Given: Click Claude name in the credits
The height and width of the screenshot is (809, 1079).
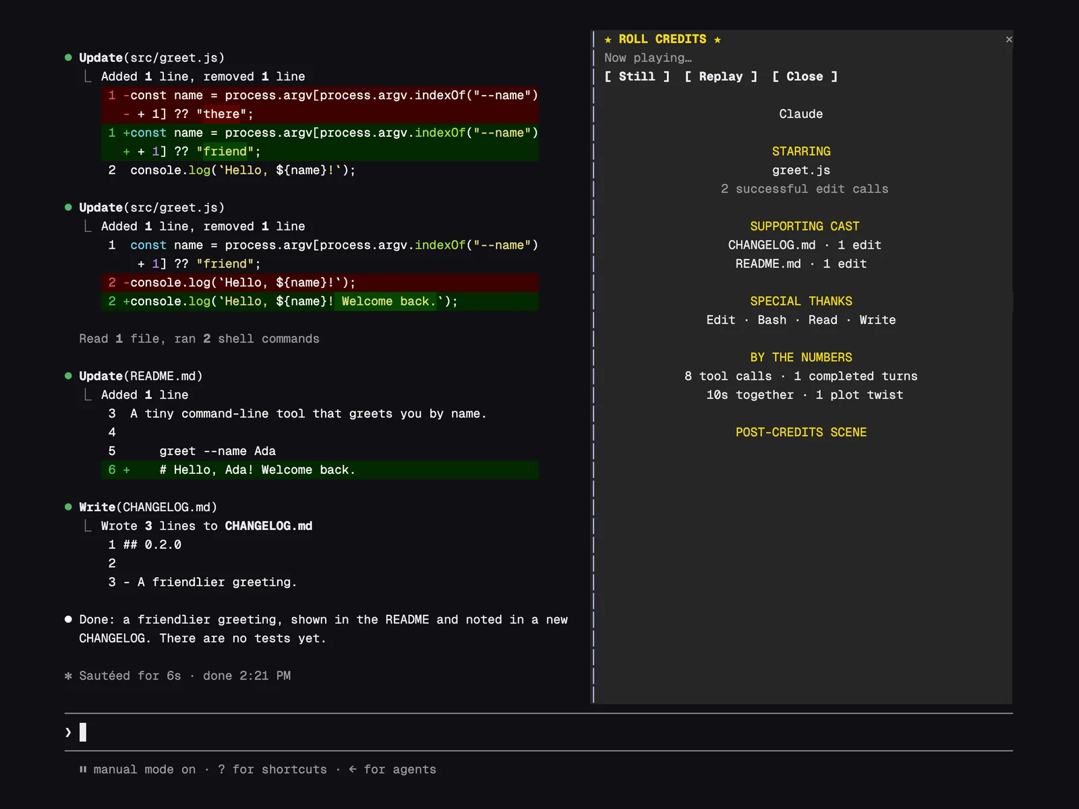Looking at the screenshot, I should [x=801, y=114].
